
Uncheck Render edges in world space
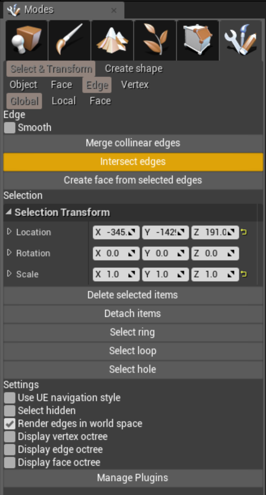point(10,423)
